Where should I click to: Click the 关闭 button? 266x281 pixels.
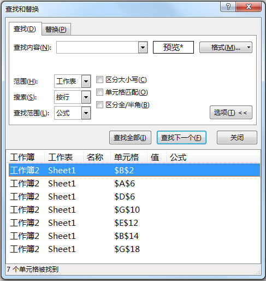click(x=237, y=138)
